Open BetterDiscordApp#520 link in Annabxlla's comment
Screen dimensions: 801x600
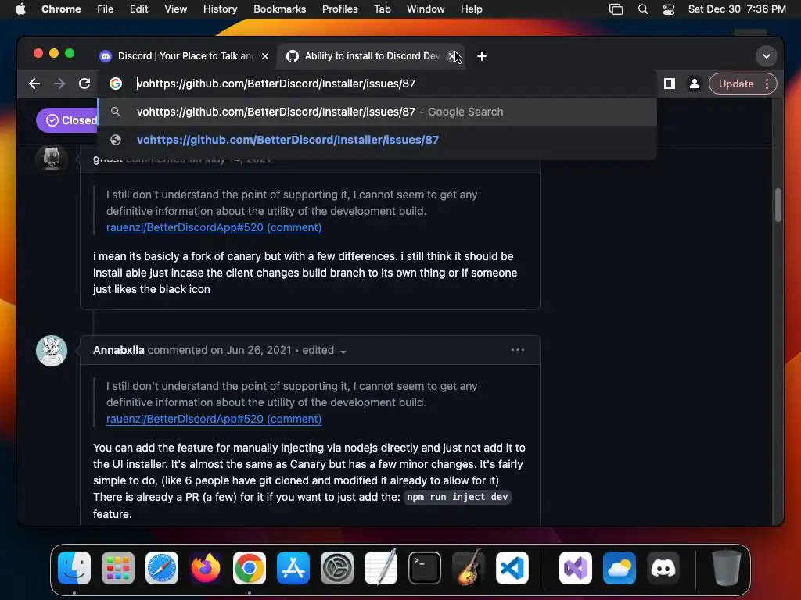point(214,419)
